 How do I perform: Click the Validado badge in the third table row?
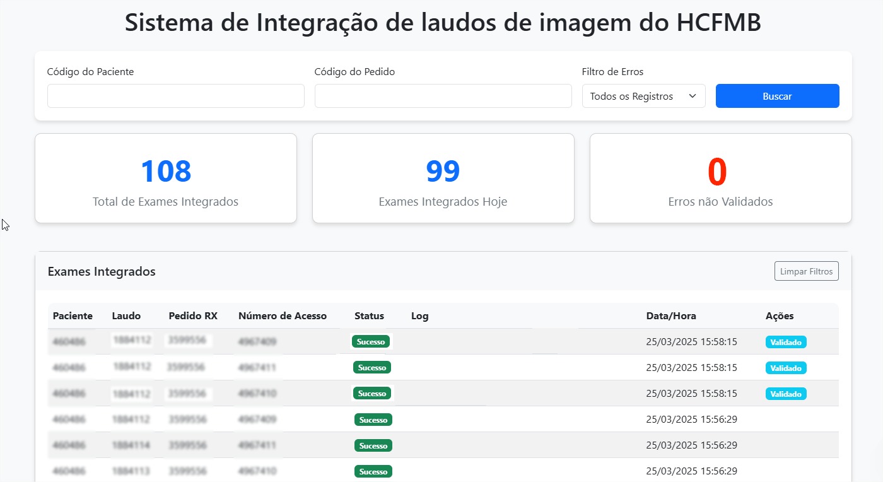click(786, 394)
